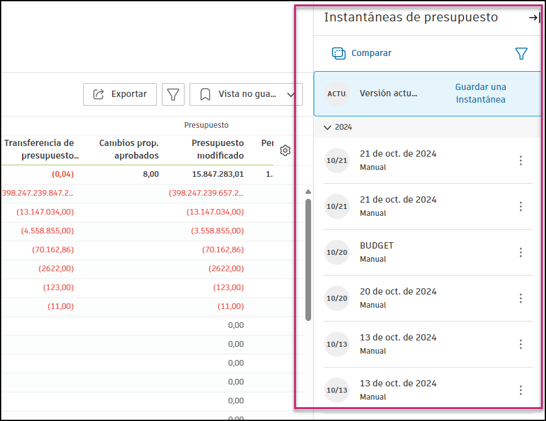Viewport: 546px width, 421px height.
Task: Open the funnel filter icon beside Exportar
Action: [x=173, y=94]
